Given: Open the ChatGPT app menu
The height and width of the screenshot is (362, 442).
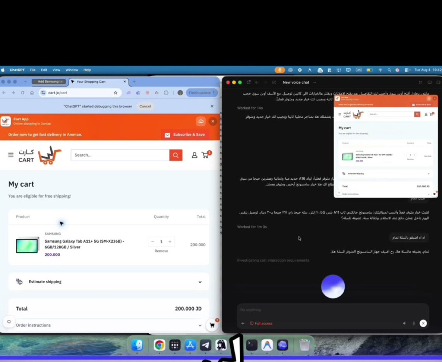Looking at the screenshot, I should [17, 70].
